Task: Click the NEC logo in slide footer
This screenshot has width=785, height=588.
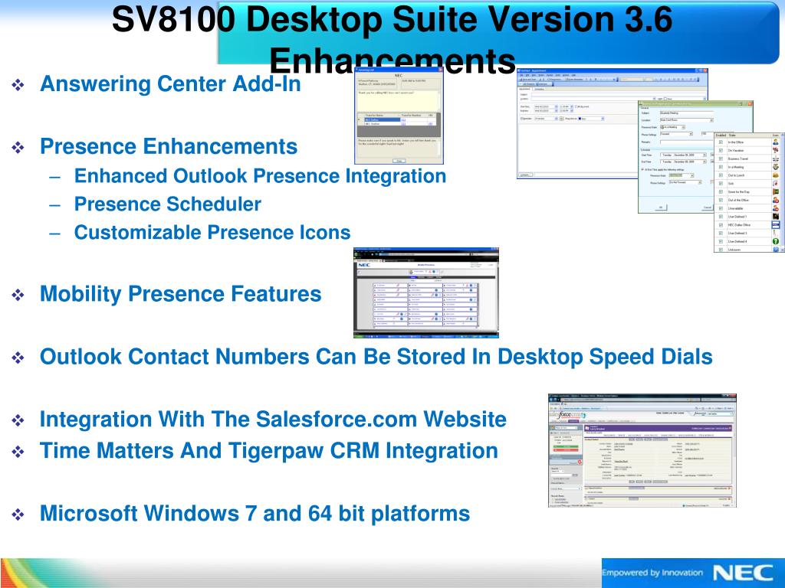Action: (x=743, y=573)
